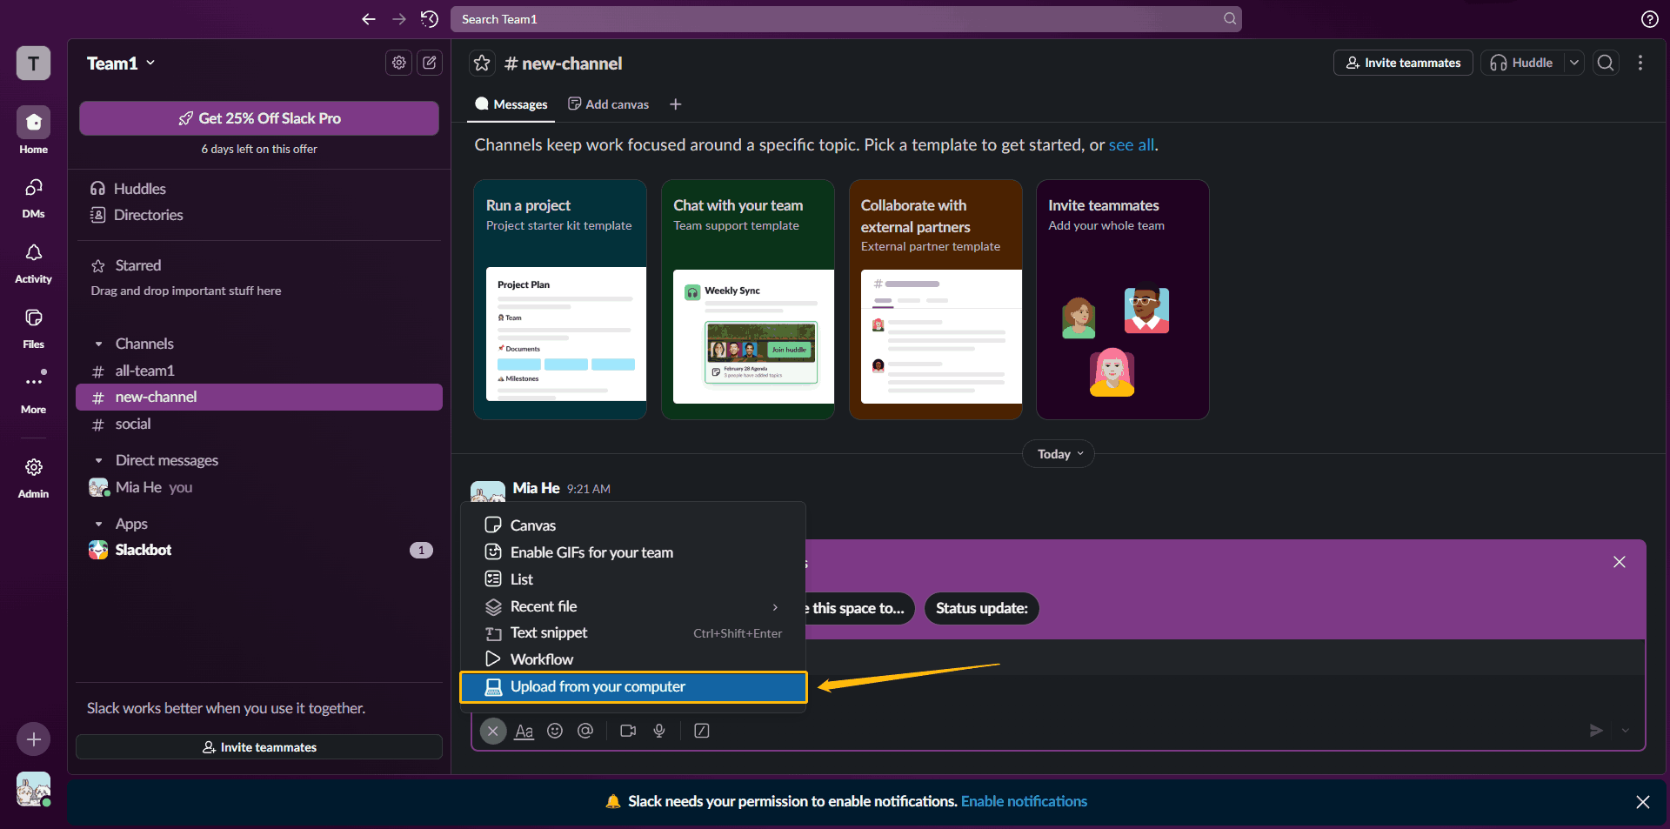Collapse the Channels section
This screenshot has width=1670, height=829.
pos(98,344)
